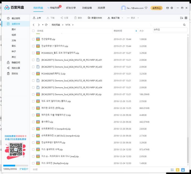Open the 好友分享 friend sharing tab
The image size is (191, 174).
coord(71,8)
